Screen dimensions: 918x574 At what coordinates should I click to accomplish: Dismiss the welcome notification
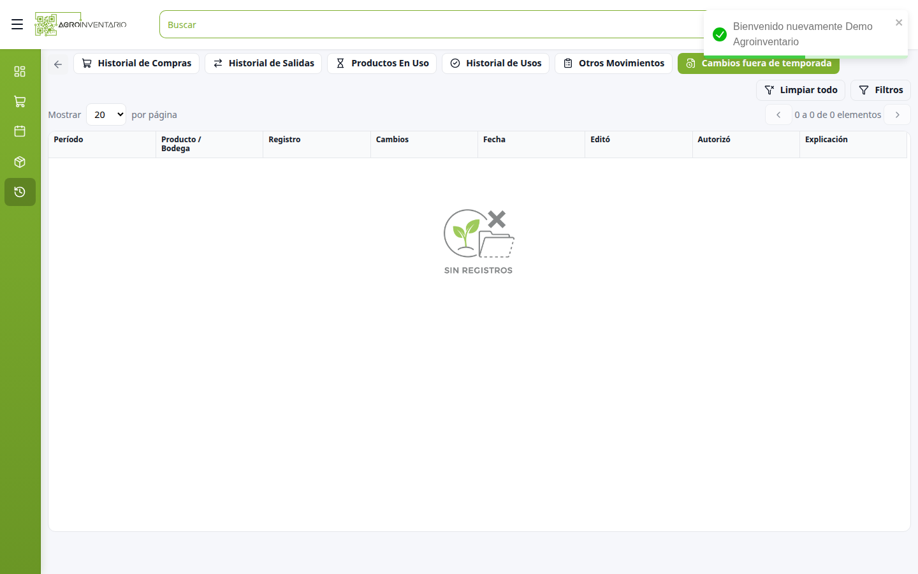[899, 22]
